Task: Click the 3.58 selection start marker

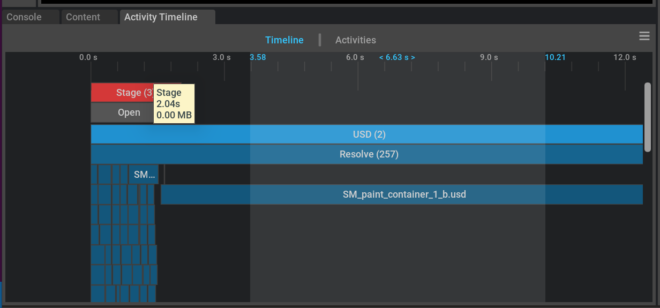Action: (258, 57)
